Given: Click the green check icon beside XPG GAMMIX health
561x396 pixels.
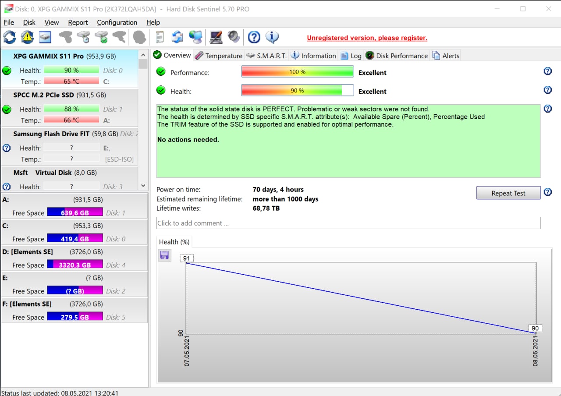Looking at the screenshot, I should click(7, 71).
